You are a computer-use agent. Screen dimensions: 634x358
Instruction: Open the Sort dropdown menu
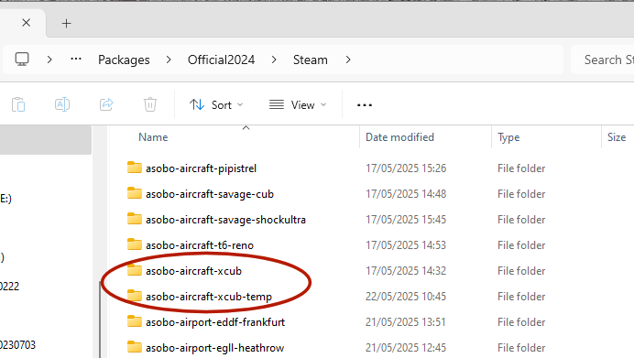coord(216,105)
